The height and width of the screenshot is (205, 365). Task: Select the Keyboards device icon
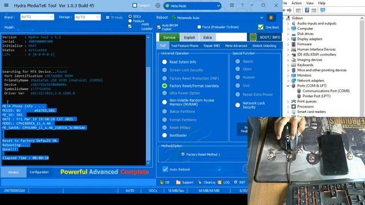point(294,65)
